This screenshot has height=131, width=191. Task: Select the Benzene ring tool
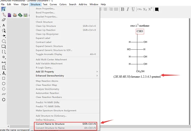4,100
